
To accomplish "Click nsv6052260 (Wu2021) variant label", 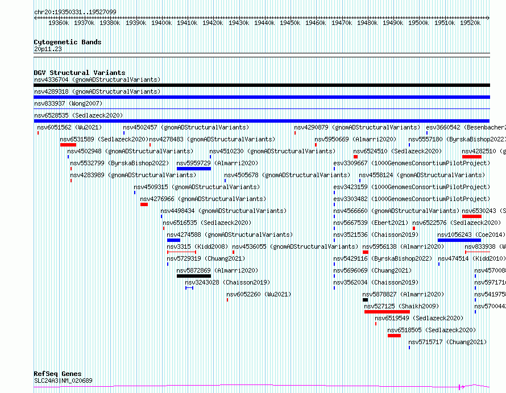I will pos(259,294).
